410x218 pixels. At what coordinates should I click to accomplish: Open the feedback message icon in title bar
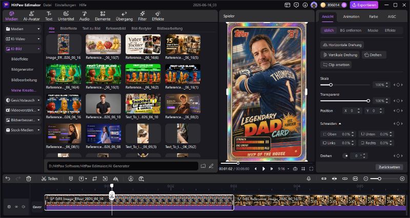click(x=296, y=5)
